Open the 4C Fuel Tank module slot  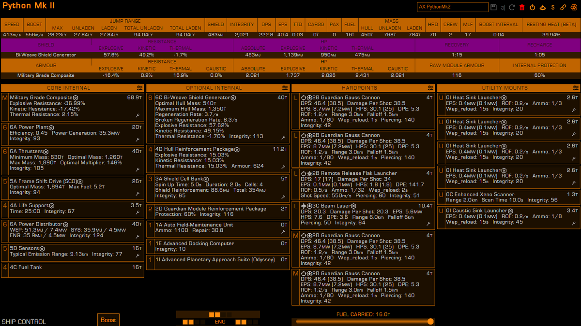point(73,270)
